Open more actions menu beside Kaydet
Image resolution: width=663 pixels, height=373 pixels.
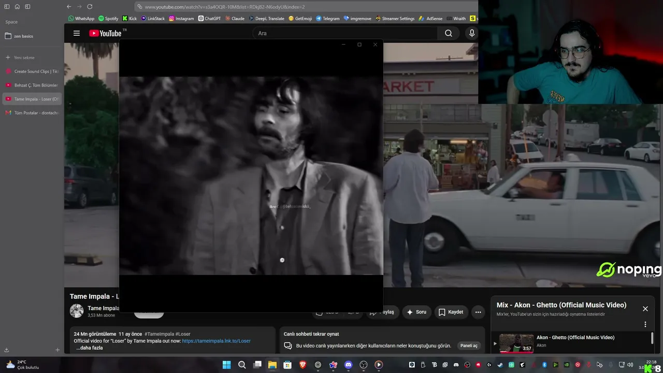pos(478,312)
